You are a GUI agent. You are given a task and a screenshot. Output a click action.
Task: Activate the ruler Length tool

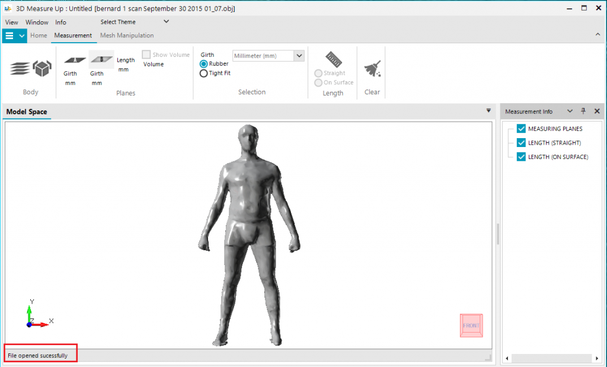click(x=334, y=59)
